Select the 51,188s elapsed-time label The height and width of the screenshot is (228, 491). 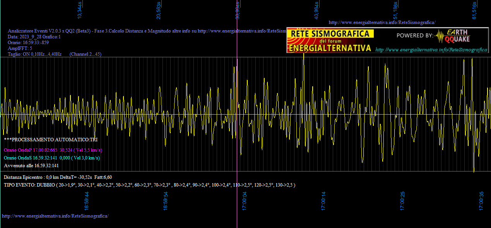pos(395,10)
